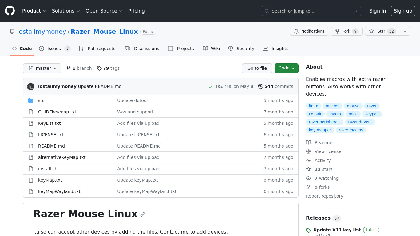Open the Pricing page
This screenshot has width=420, height=236.
pos(137,11)
